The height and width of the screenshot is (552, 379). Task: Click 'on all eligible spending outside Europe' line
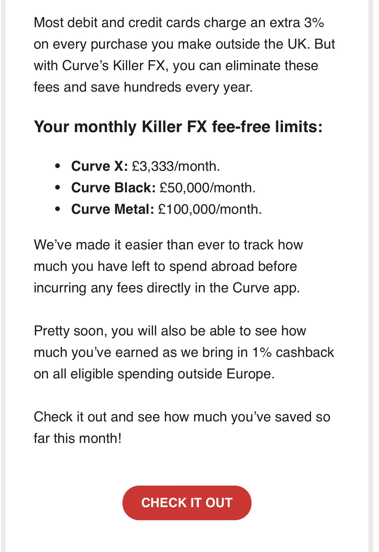coord(154,374)
